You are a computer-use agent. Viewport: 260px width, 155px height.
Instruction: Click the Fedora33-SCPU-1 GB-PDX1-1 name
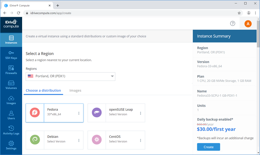[x=217, y=95]
